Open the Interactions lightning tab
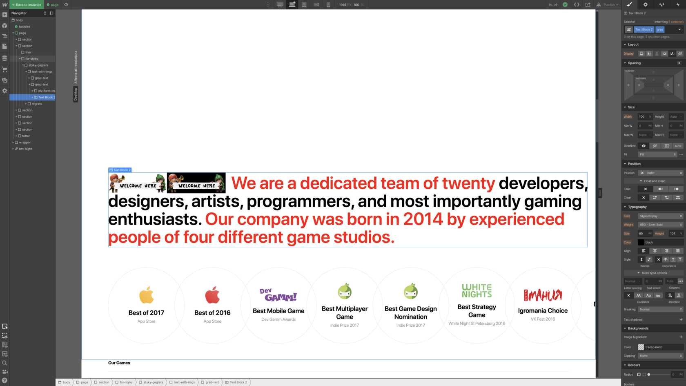686x386 pixels. pyautogui.click(x=678, y=4)
